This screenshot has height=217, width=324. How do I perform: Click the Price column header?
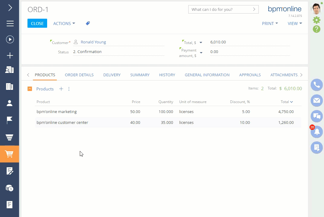point(136,102)
